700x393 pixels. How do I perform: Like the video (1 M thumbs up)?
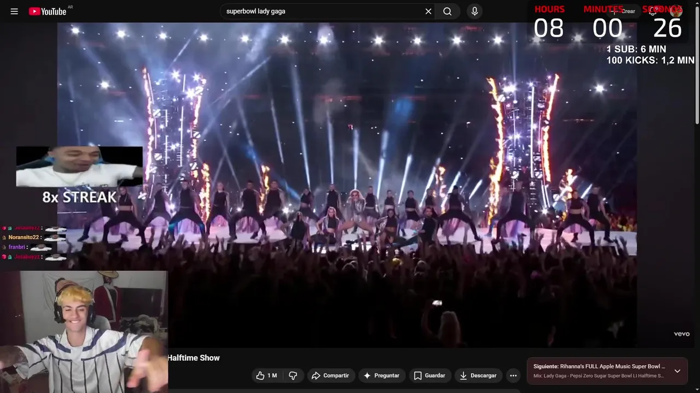[x=266, y=376]
